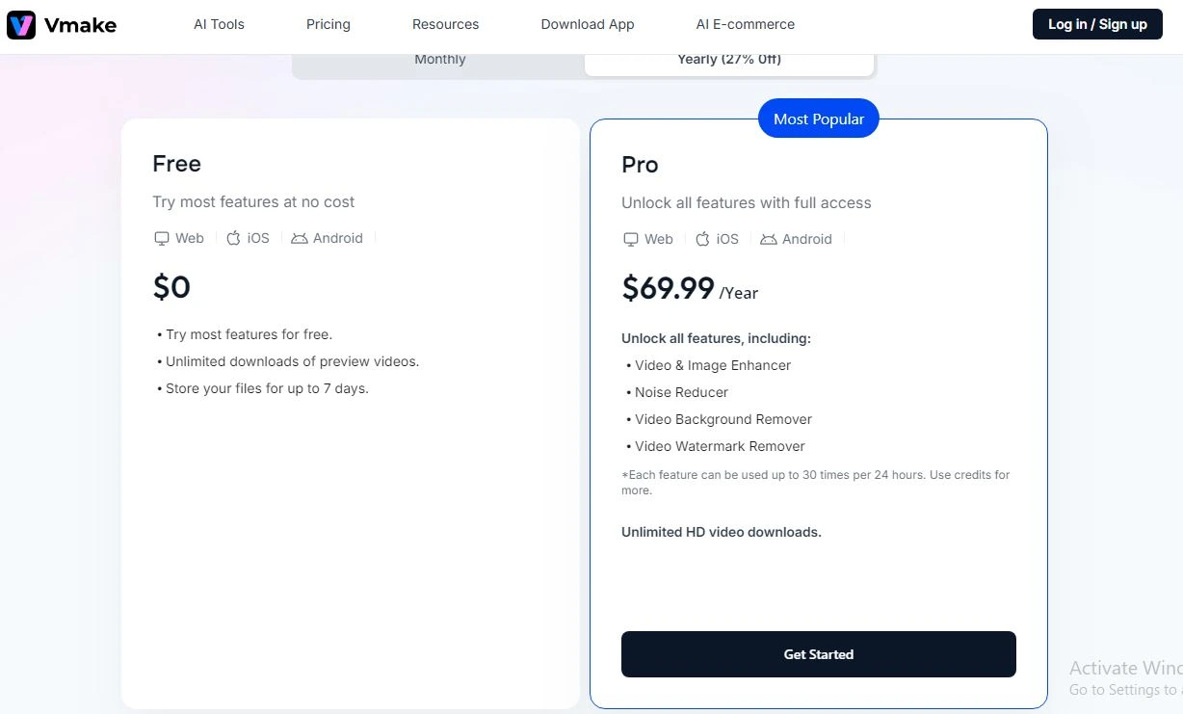This screenshot has height=714, width=1183.
Task: Click the $69.99 /Year price text
Action: (689, 288)
